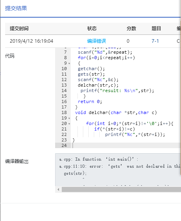Viewport: 181px width, 221px height.
Task: Click the compiler output left scroll arrow
Action: point(58,190)
